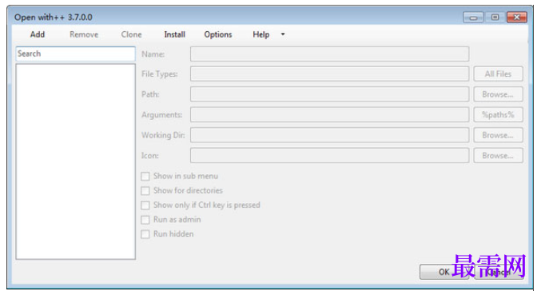This screenshot has height=291, width=541.
Task: Click the All Files button
Action: point(498,74)
